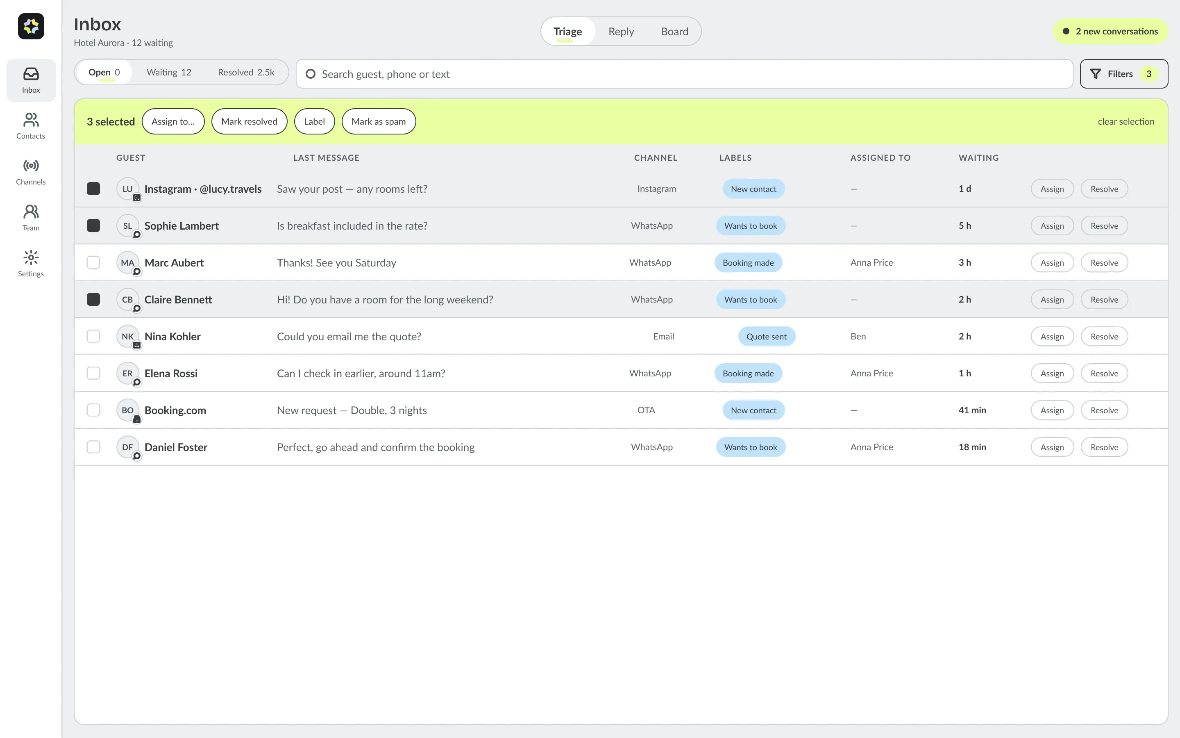Click Sophie Lambert's SL avatar
Screen dimensions: 1180x738
(128, 225)
